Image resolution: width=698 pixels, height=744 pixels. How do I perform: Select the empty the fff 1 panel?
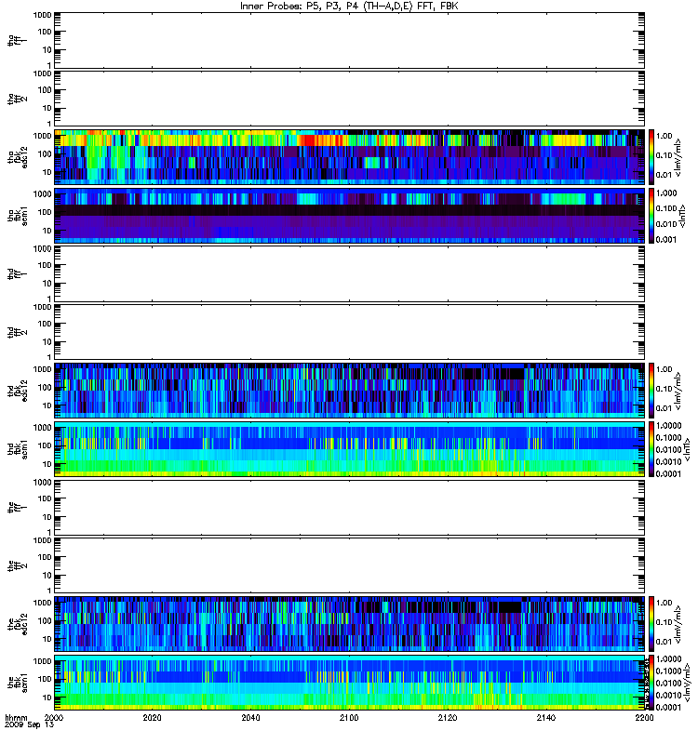[x=349, y=507]
